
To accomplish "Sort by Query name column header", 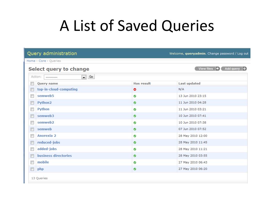I will click(48, 84).
